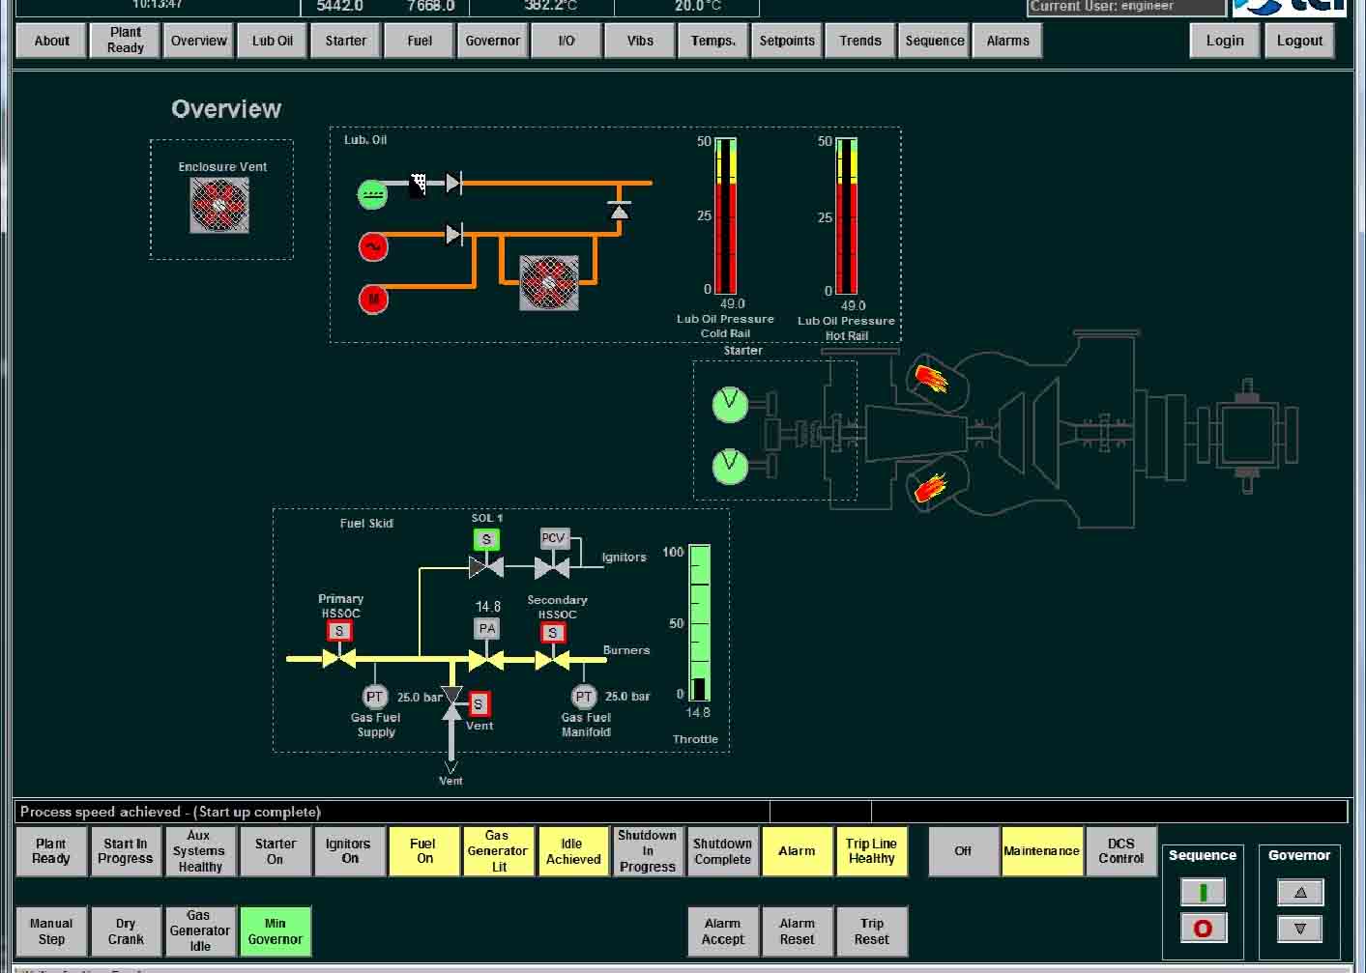Select the red M motor pump icon
This screenshot has width=1366, height=973.
pyautogui.click(x=373, y=299)
